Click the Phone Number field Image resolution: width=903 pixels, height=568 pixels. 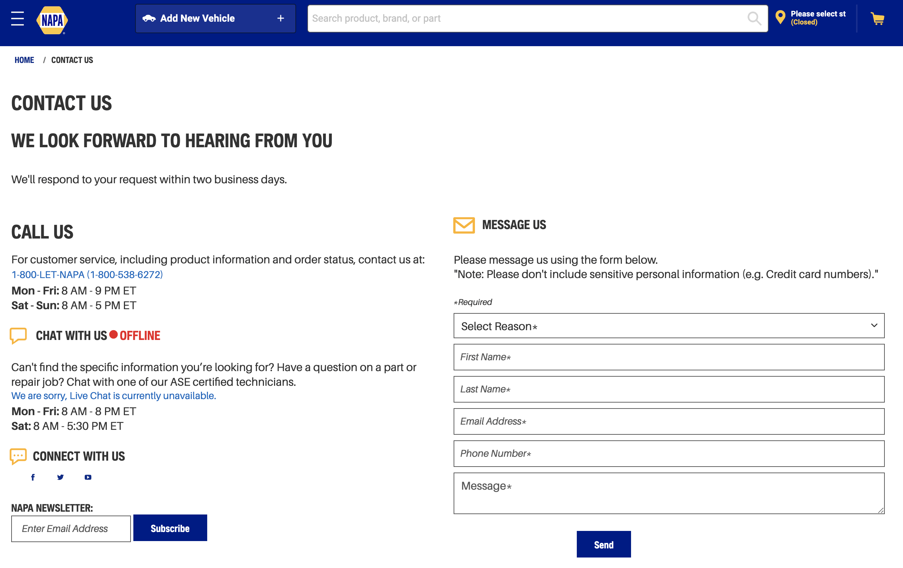(668, 454)
